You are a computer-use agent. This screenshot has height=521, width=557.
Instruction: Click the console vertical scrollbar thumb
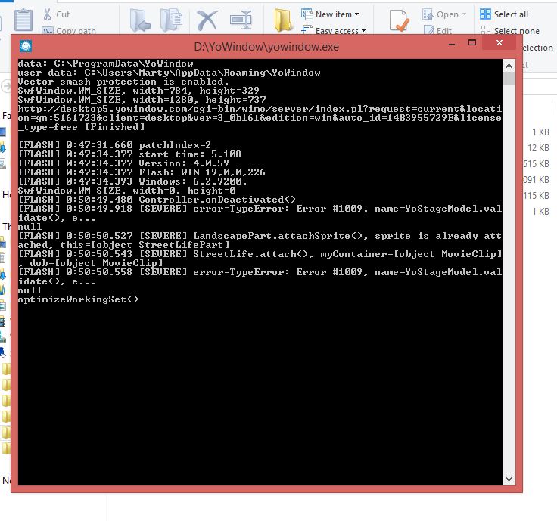pos(509,78)
